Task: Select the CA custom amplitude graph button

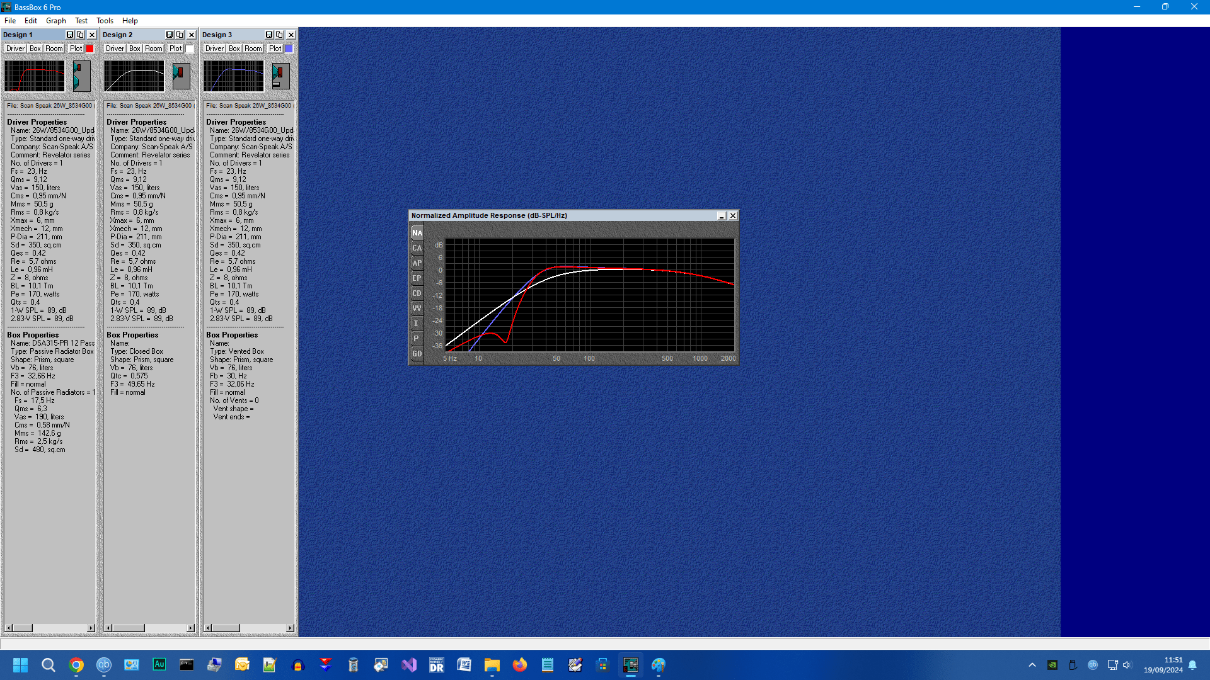Action: [417, 247]
